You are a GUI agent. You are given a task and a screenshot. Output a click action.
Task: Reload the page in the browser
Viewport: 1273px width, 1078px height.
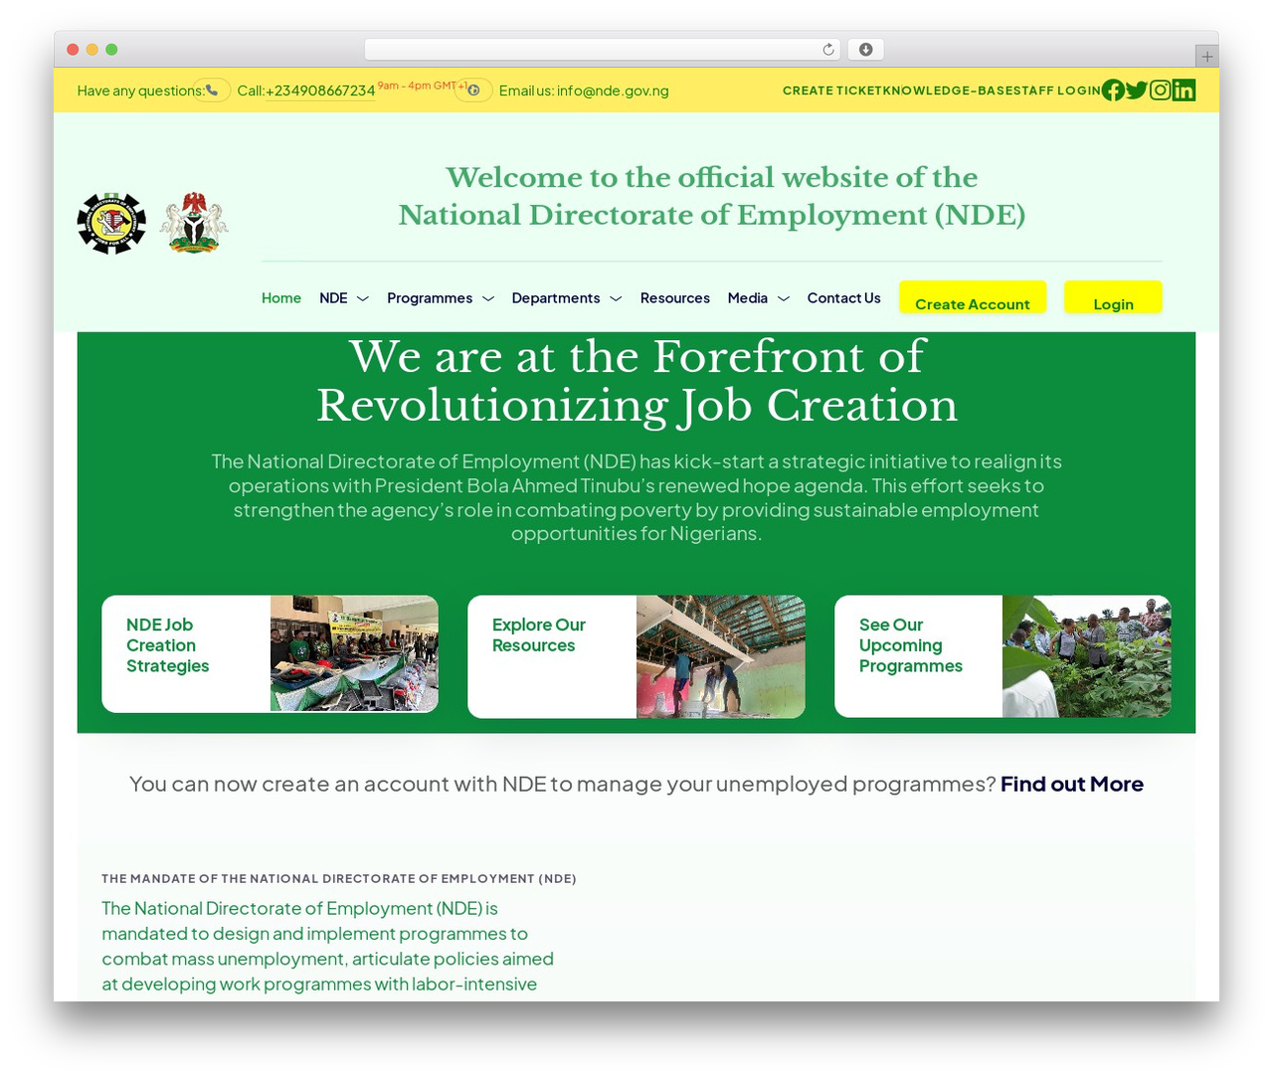(828, 50)
